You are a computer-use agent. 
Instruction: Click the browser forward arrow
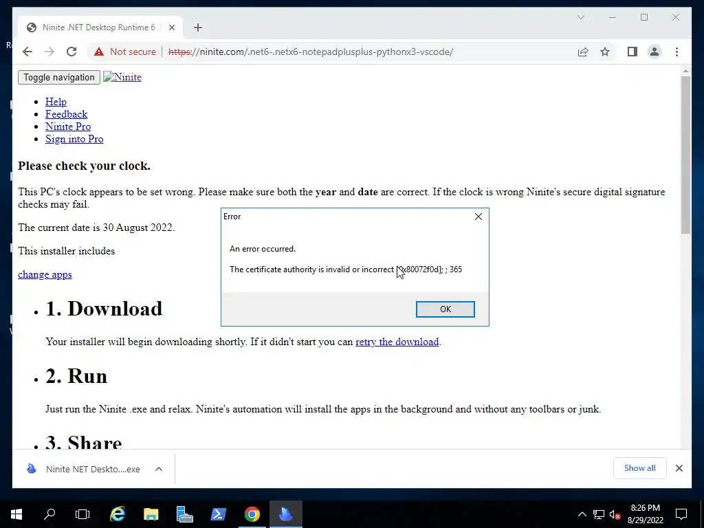[x=49, y=52]
